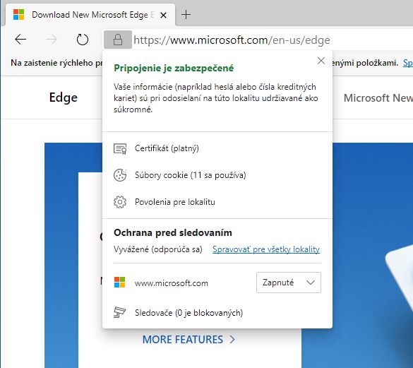
Task: Click the gear icon for site permissions
Action: tap(120, 202)
